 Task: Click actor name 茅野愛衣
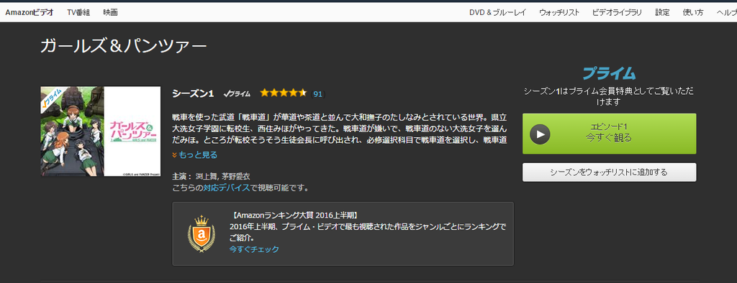[x=235, y=177]
